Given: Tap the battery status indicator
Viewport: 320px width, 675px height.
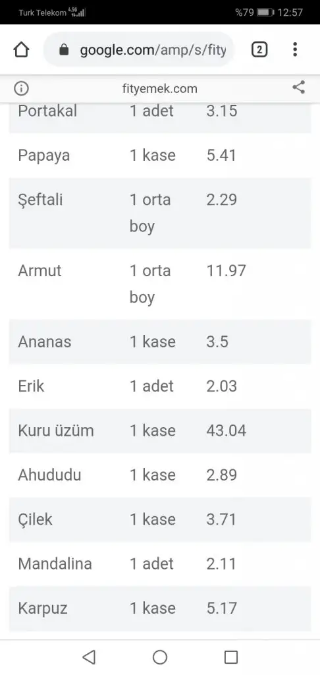Looking at the screenshot, I should point(265,12).
